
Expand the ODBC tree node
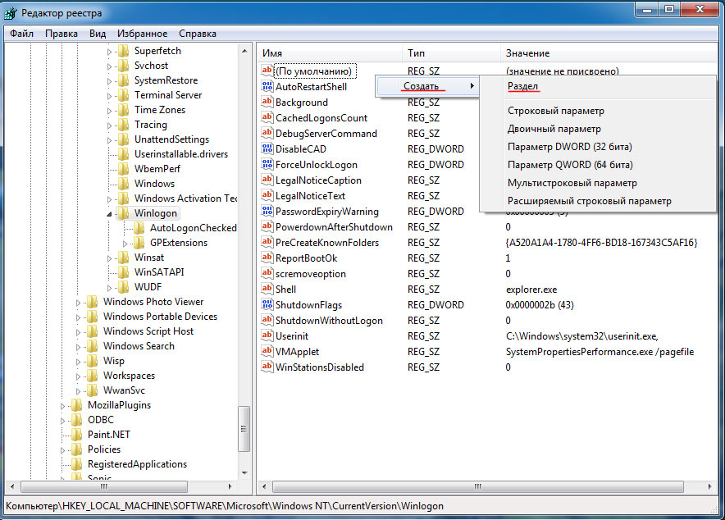(62, 421)
